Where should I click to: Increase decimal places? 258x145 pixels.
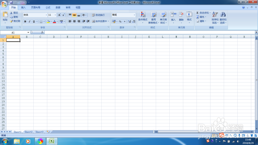pos(130,21)
